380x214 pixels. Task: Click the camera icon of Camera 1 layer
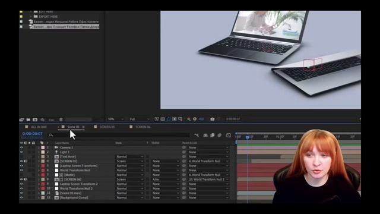56,147
